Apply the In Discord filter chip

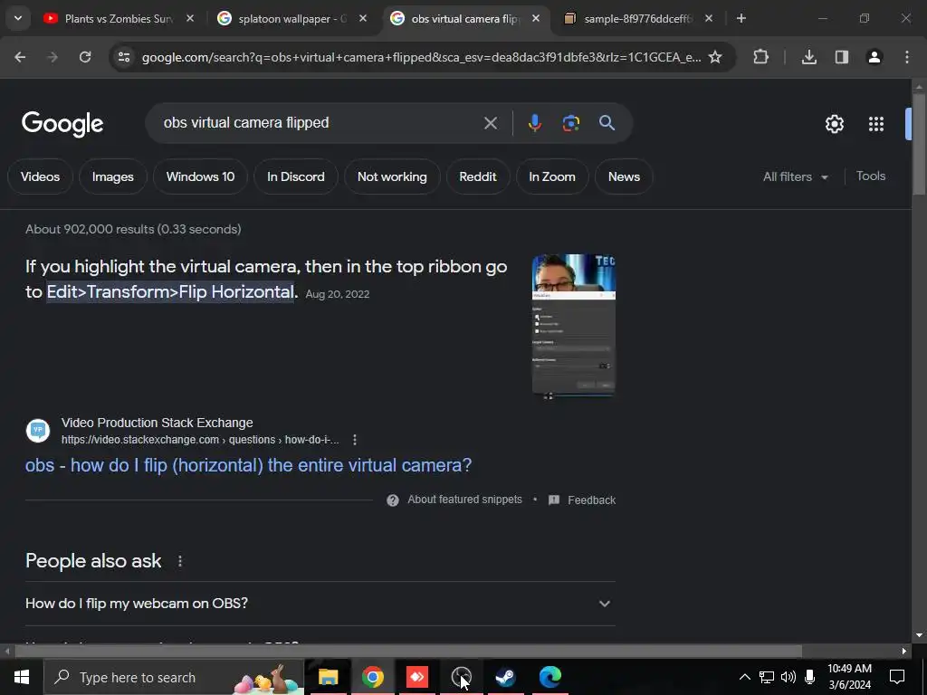click(x=296, y=176)
